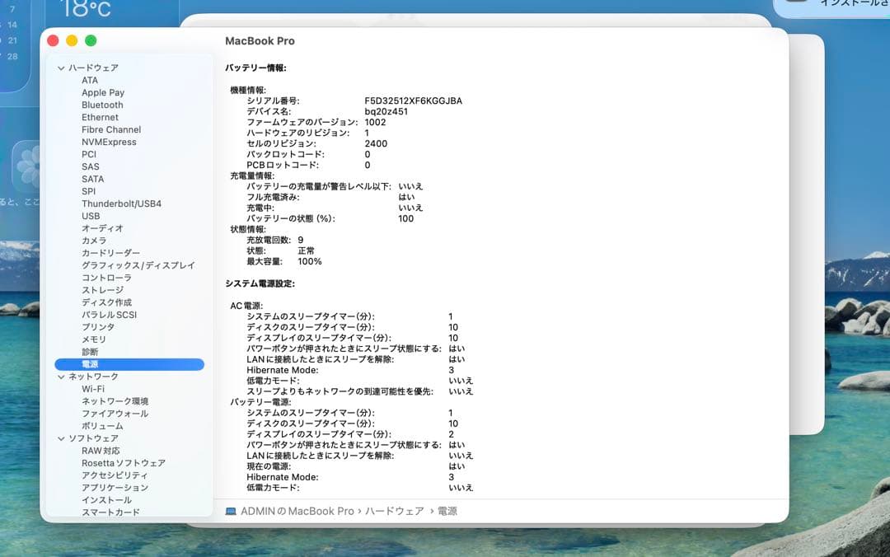Select オーディオ in the sidebar
890x557 pixels.
(102, 229)
